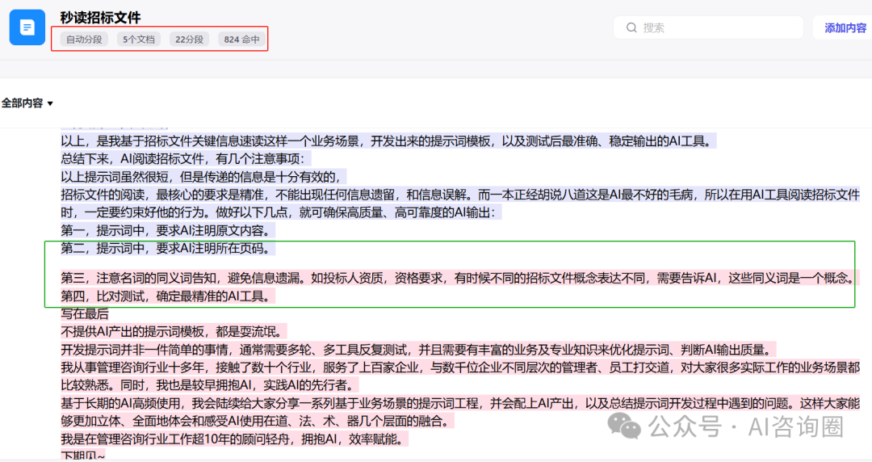Select the 自动分段 tag

pos(84,39)
